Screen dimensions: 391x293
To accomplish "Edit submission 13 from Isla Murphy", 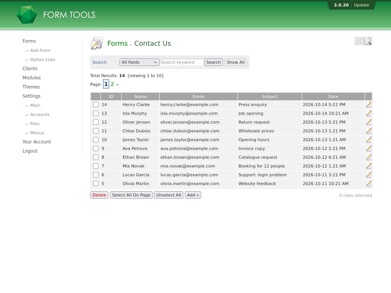I will [x=368, y=113].
